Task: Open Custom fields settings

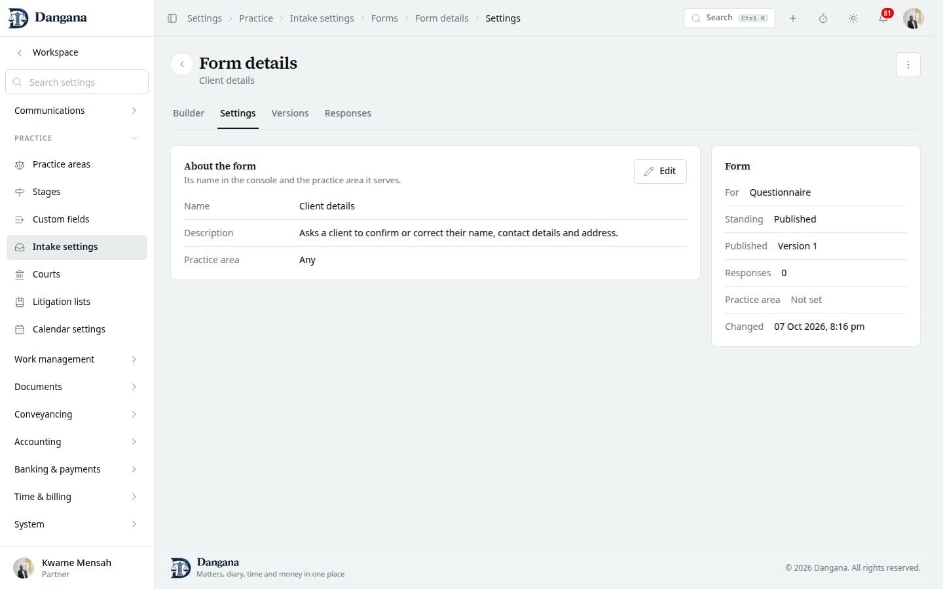Action: 77,219
